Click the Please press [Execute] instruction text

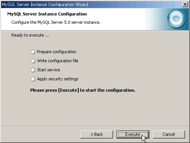tap(83, 90)
